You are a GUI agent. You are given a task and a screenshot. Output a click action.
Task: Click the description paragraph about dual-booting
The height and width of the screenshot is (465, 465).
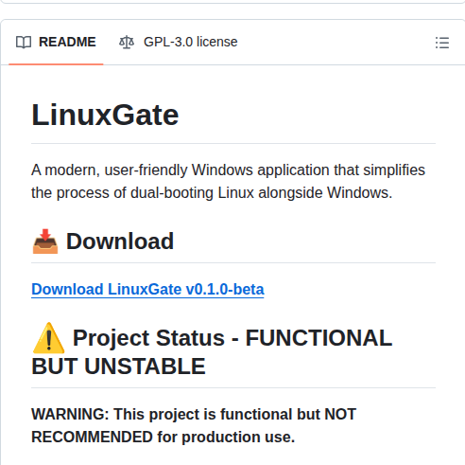coord(228,181)
